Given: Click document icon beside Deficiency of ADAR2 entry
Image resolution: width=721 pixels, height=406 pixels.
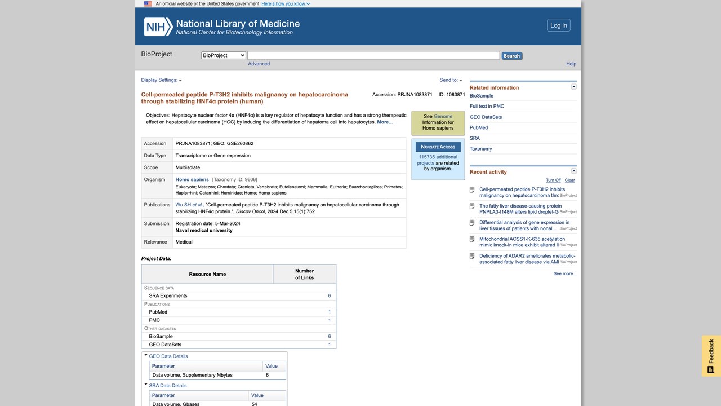Looking at the screenshot, I should tap(473, 256).
